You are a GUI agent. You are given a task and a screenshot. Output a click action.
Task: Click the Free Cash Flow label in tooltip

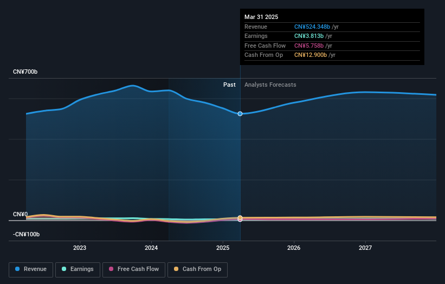pyautogui.click(x=265, y=46)
